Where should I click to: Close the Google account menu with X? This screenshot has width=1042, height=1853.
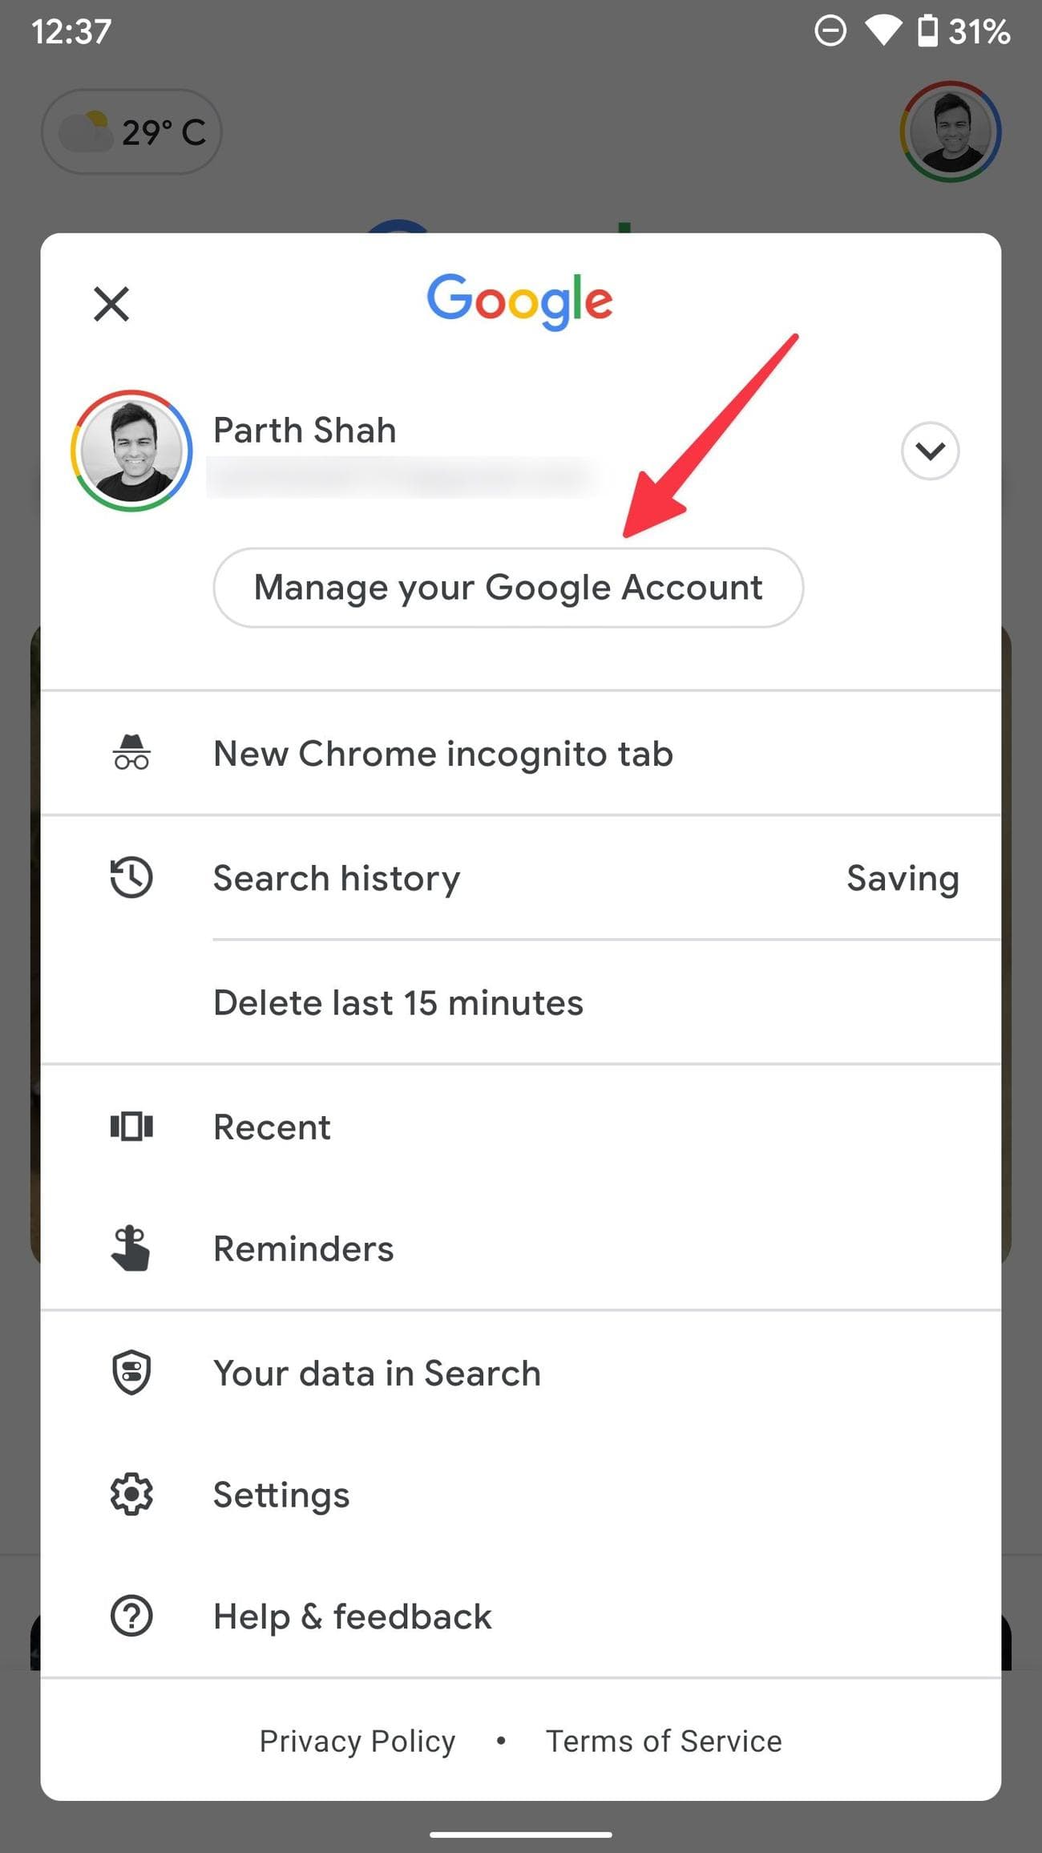click(x=111, y=304)
